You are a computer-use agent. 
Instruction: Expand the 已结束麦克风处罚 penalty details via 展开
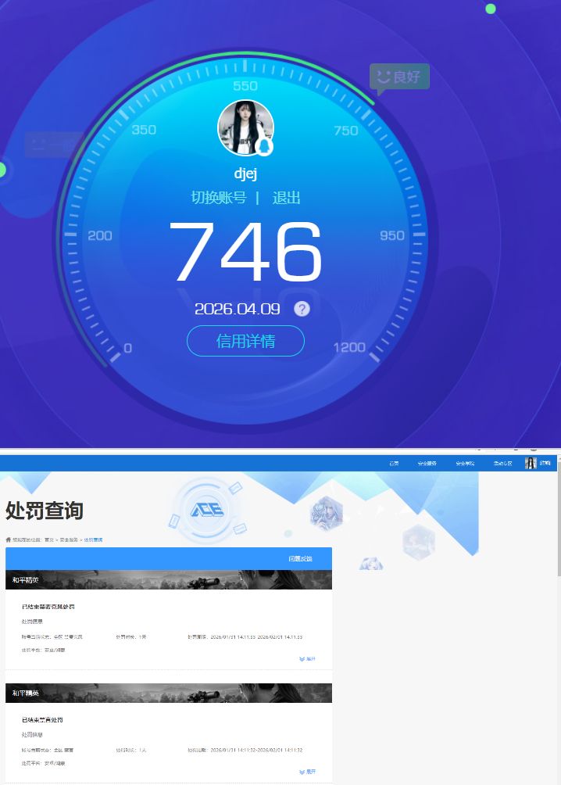coord(308,659)
